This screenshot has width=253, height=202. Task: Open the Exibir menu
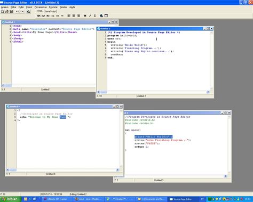[x=21, y=7]
